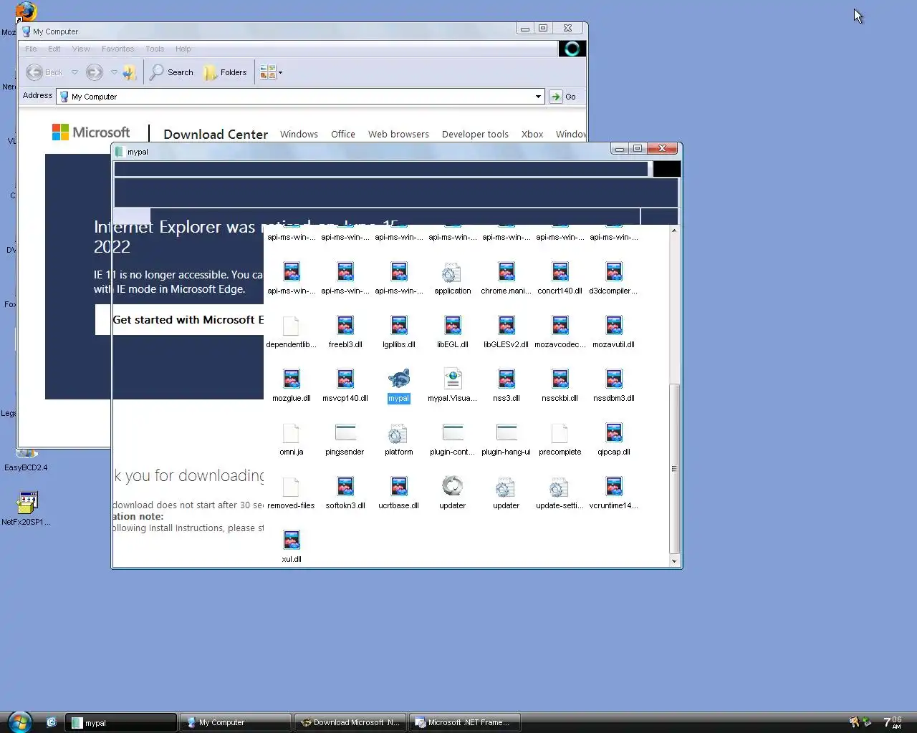Viewport: 917px width, 733px height.
Task: Click the Up folder icon in toolbar
Action: pos(130,72)
